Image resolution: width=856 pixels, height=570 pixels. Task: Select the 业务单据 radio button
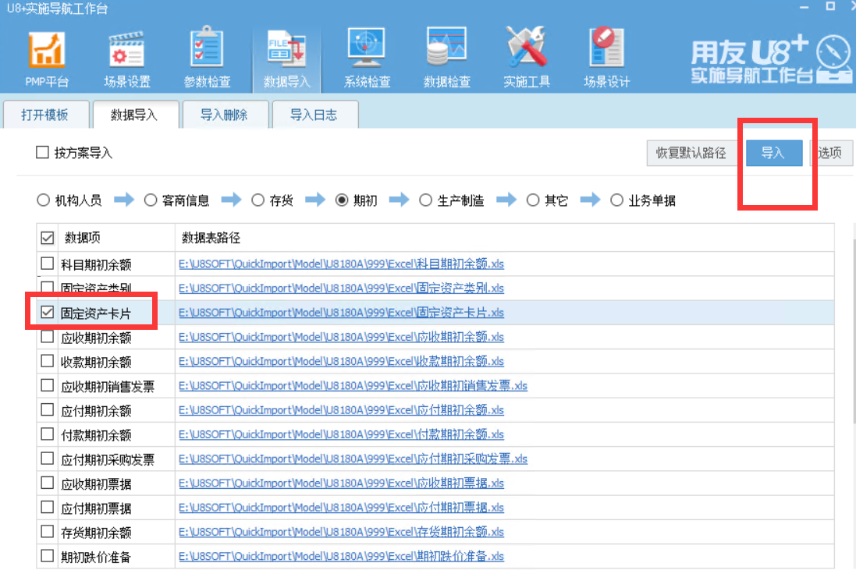pyautogui.click(x=617, y=200)
